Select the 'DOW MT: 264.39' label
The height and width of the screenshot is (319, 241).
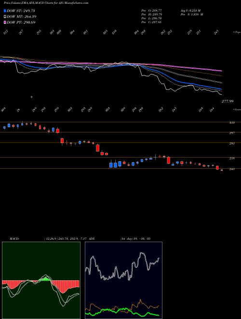[x=22, y=16]
